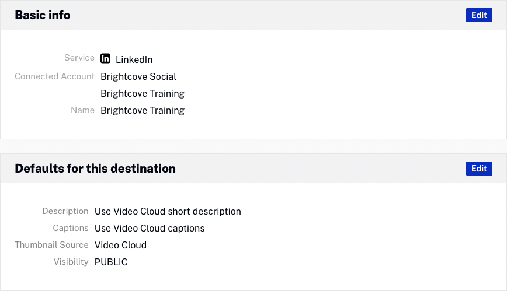Click the Video Cloud thumbnail source value
Image resolution: width=507 pixels, height=291 pixels.
click(120, 245)
